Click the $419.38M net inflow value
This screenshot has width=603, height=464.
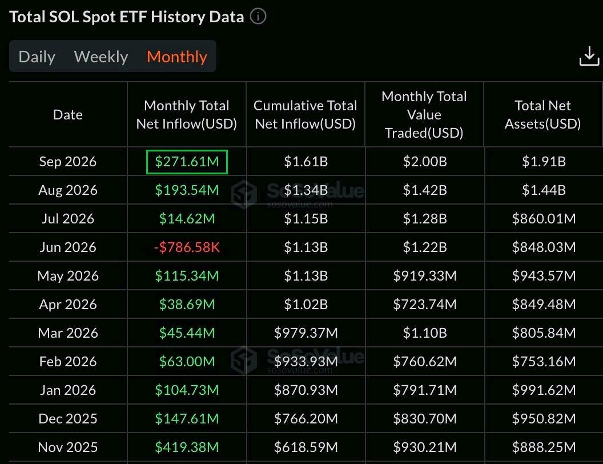click(x=187, y=447)
